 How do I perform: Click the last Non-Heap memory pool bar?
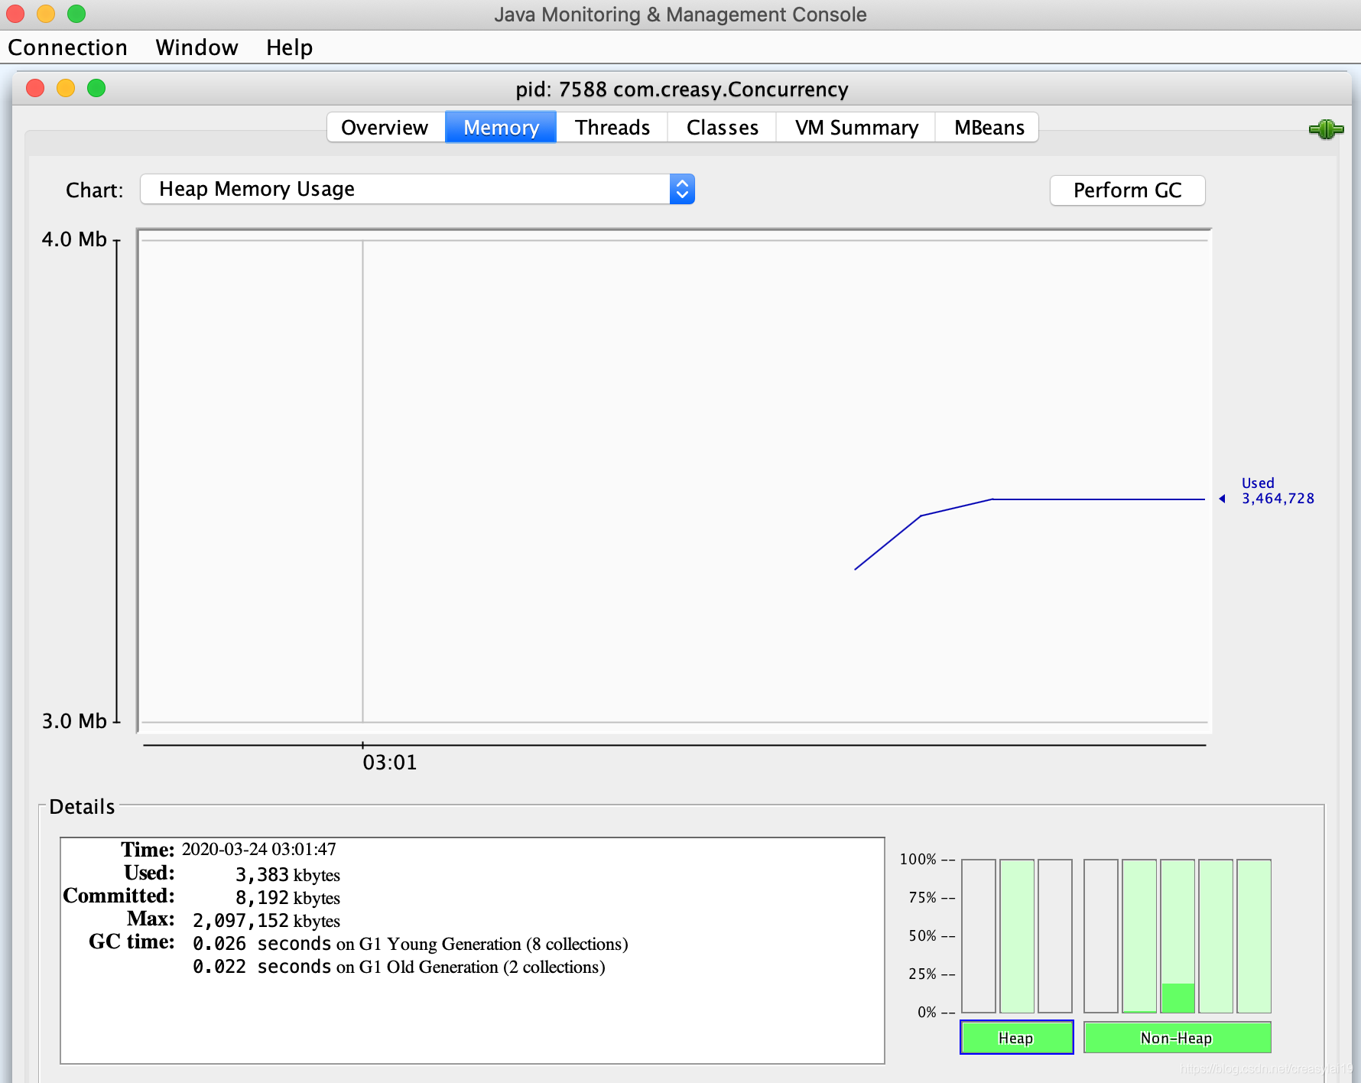pos(1254,935)
